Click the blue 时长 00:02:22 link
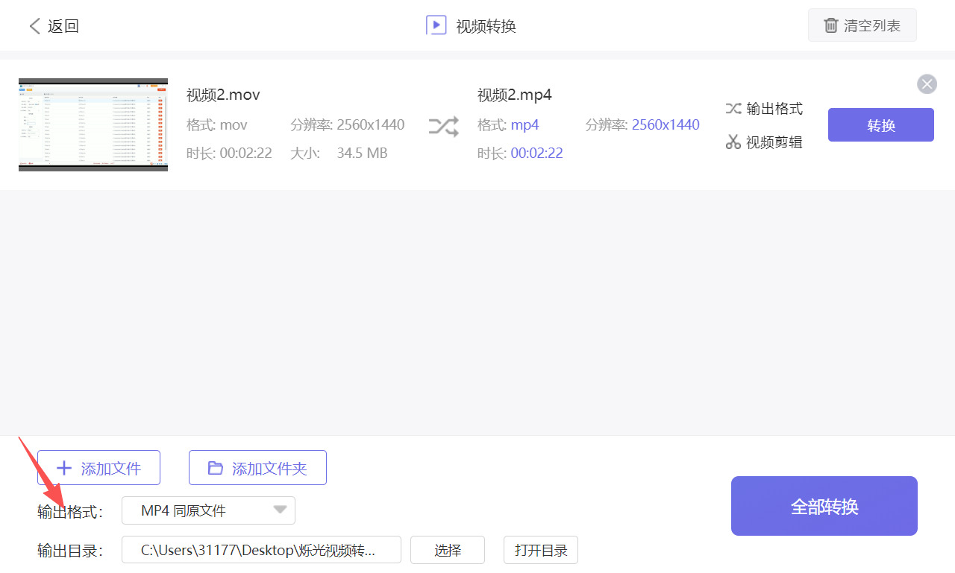This screenshot has width=955, height=573. point(537,153)
